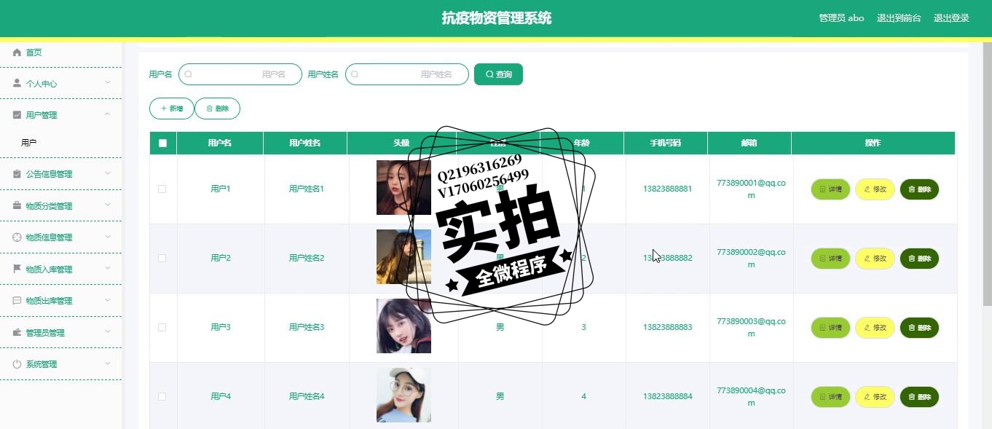
Task: Select 退出到前台 in the top bar
Action: coord(899,18)
